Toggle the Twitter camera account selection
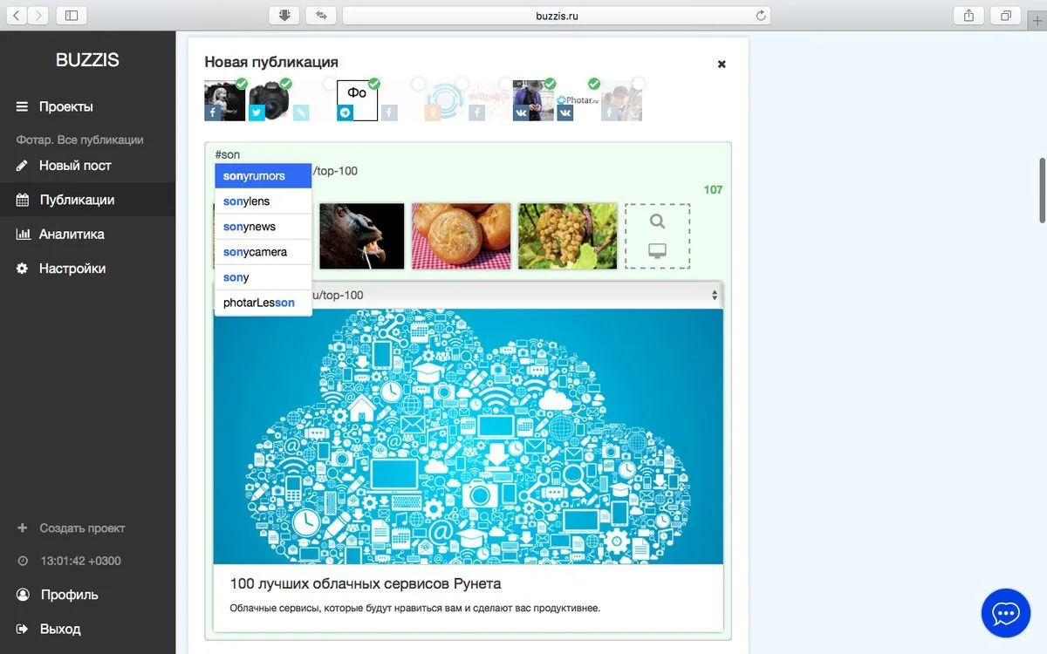The image size is (1047, 654). coord(269,101)
